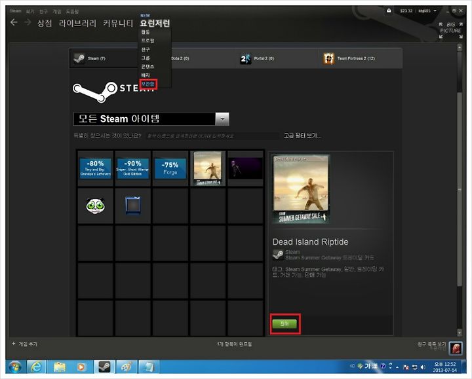The height and width of the screenshot is (379, 472).
Task: Click the large Dead Island Riptide card preview
Action: (x=301, y=189)
